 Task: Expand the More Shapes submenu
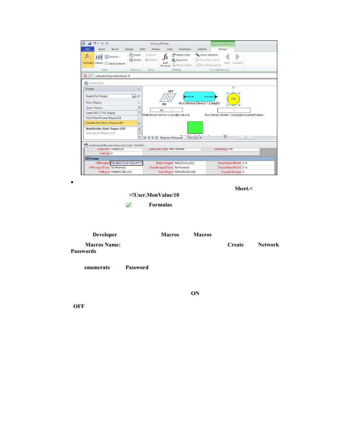click(112, 103)
